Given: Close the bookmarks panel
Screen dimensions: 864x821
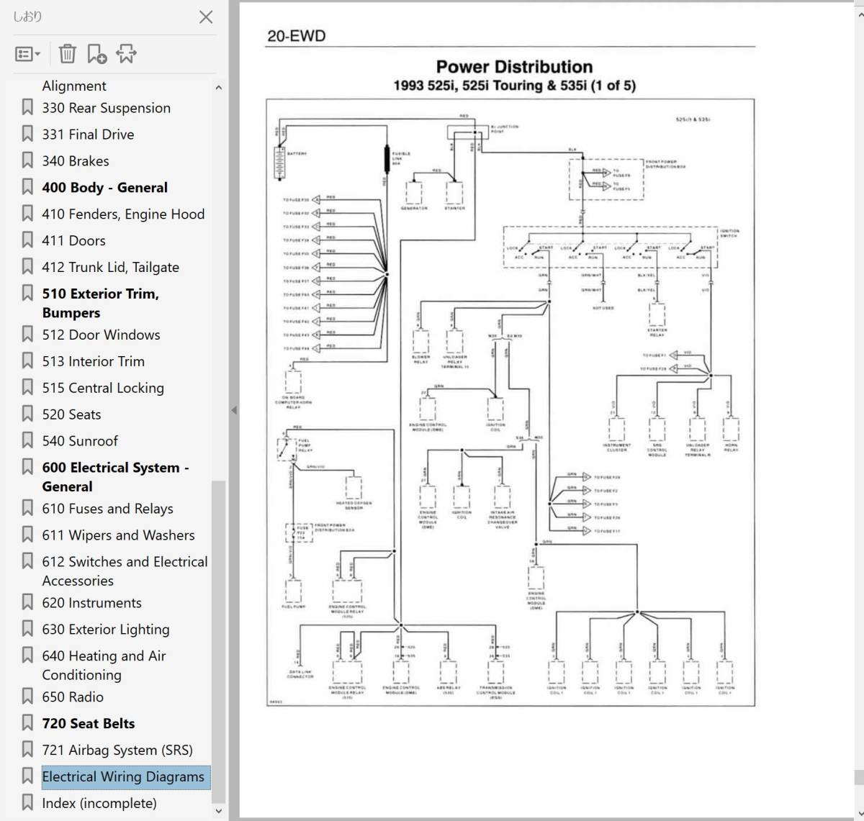Looking at the screenshot, I should (x=206, y=17).
